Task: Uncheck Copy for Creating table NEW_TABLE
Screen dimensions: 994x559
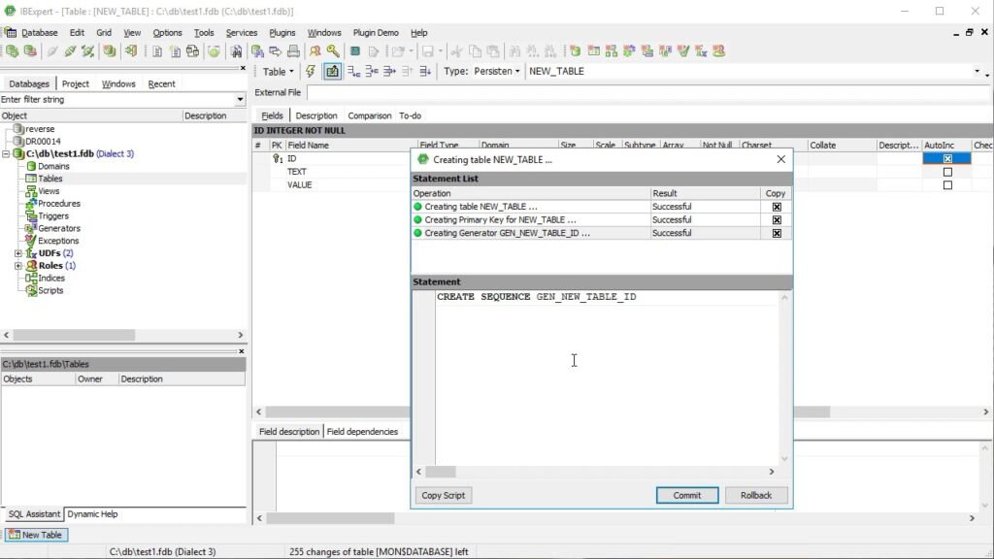Action: tap(777, 207)
